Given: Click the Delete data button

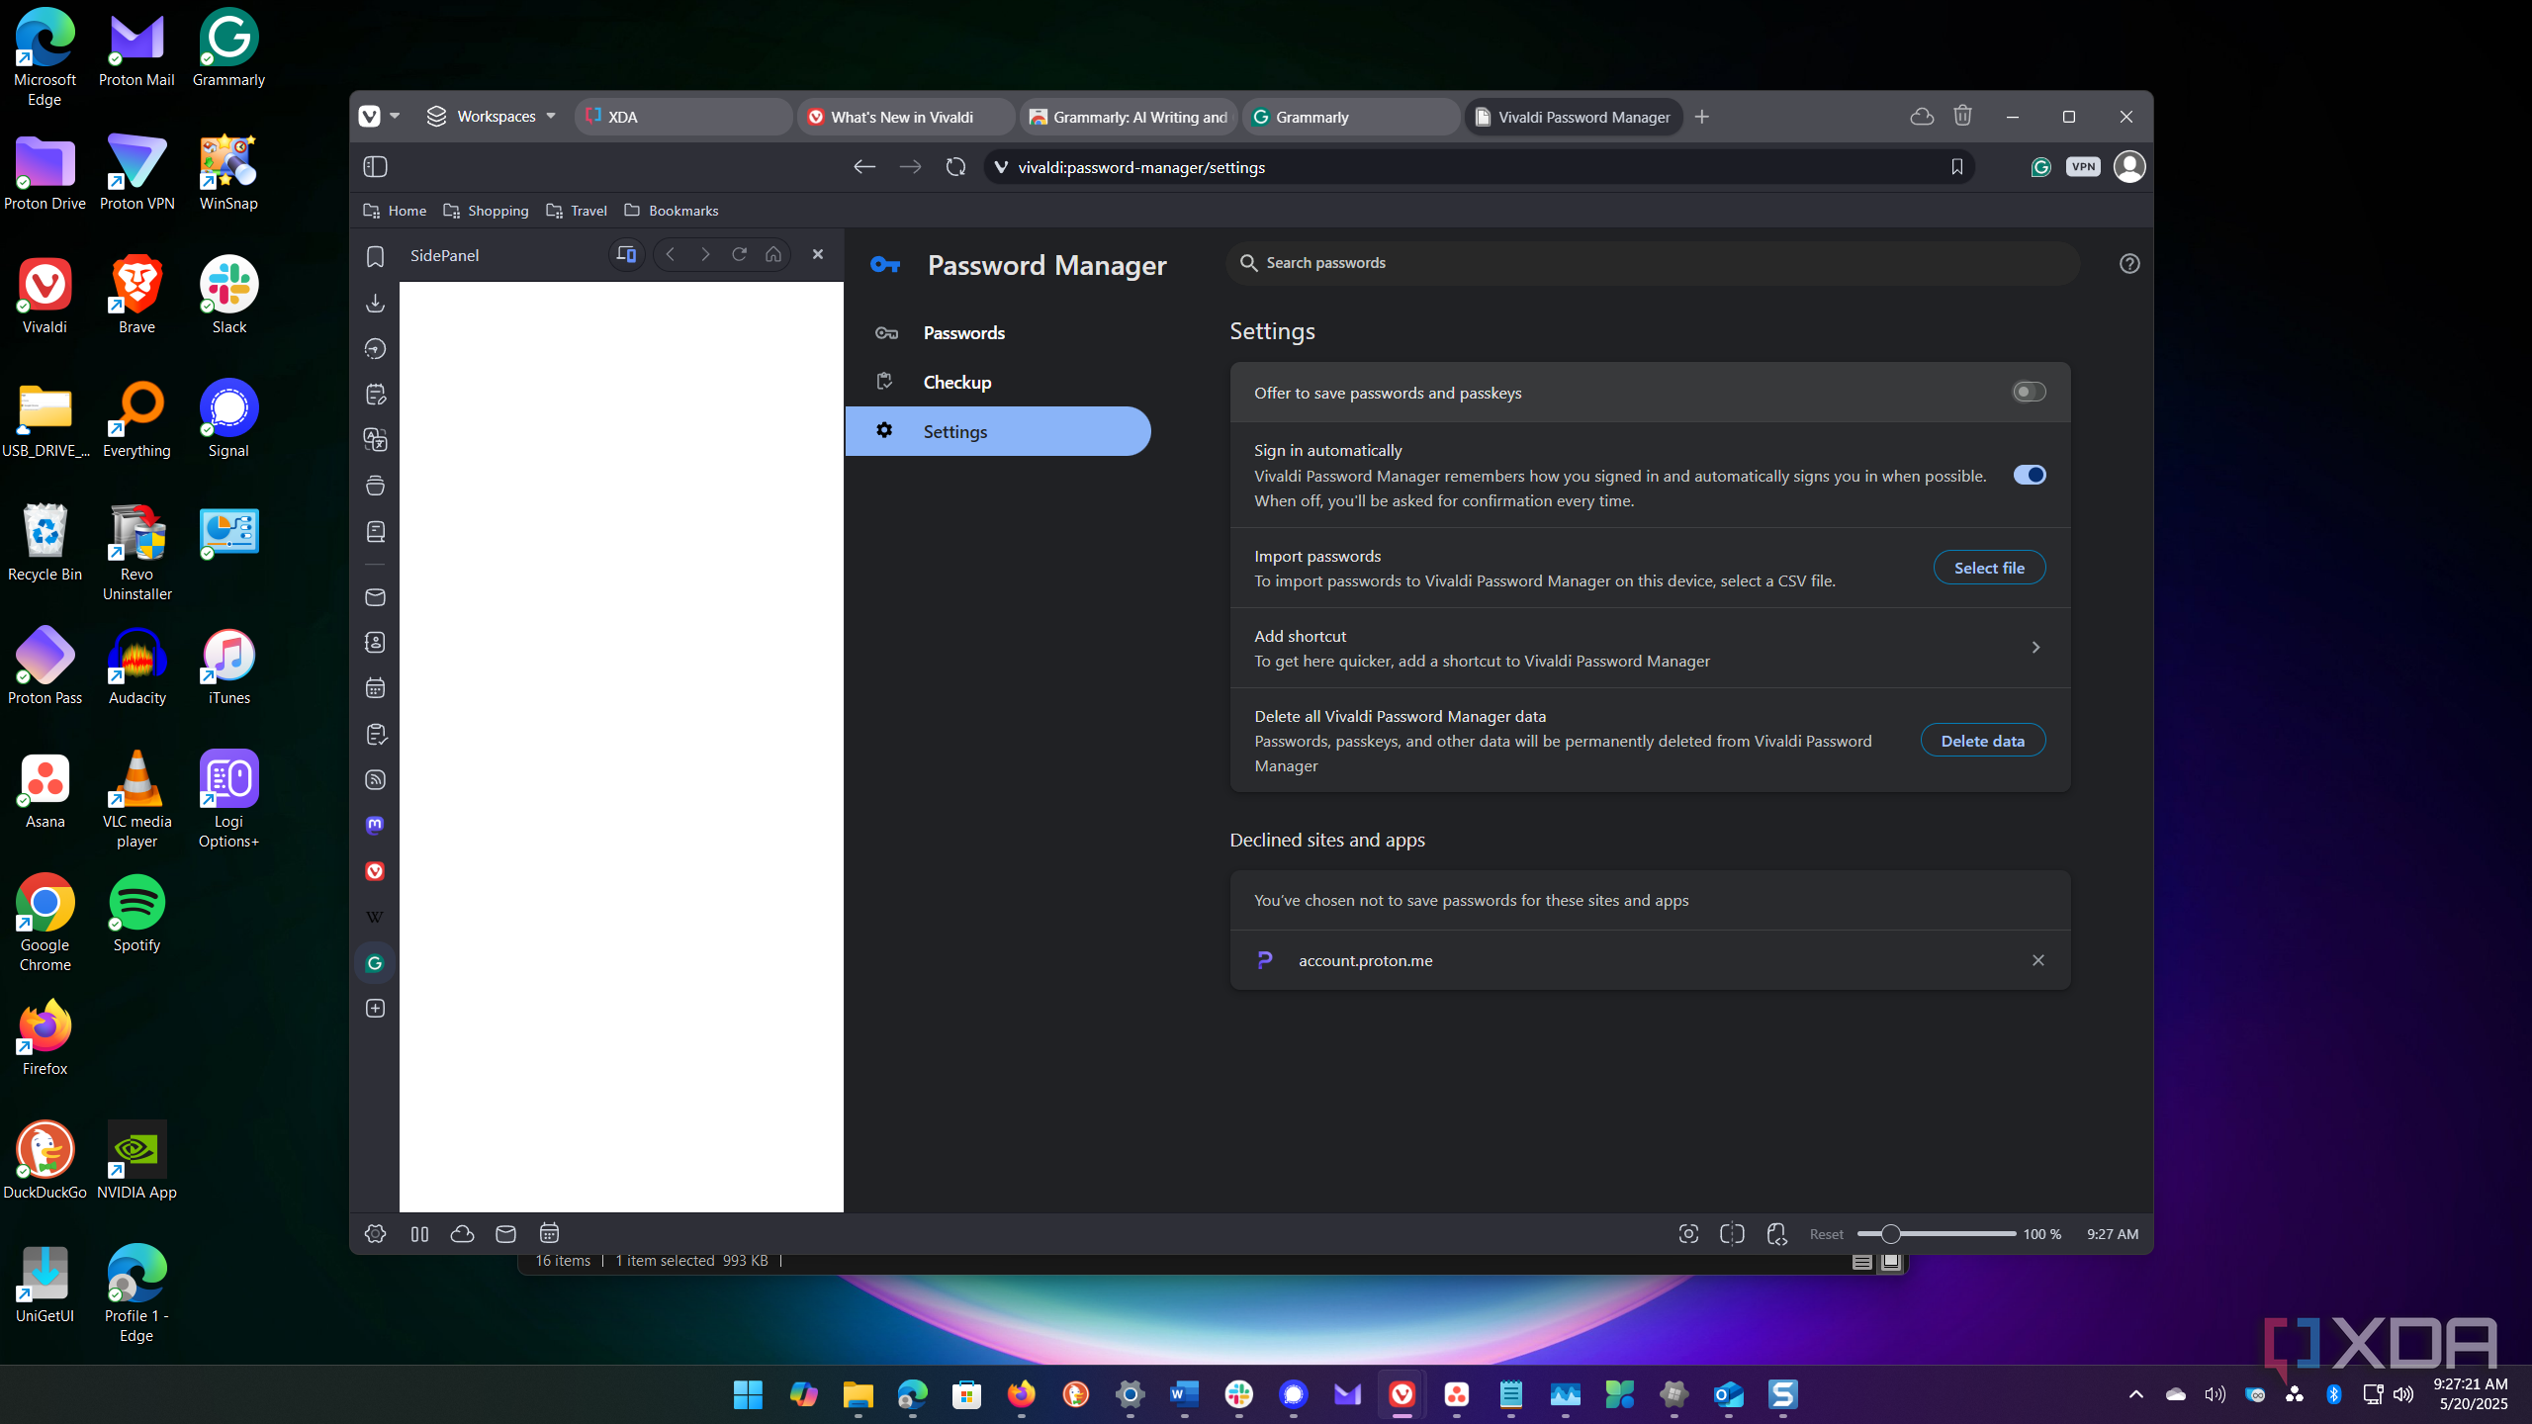Looking at the screenshot, I should point(1982,741).
